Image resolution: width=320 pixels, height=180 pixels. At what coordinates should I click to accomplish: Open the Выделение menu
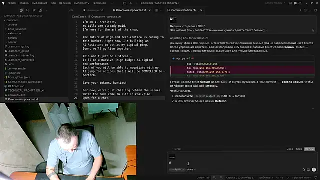click(x=39, y=3)
